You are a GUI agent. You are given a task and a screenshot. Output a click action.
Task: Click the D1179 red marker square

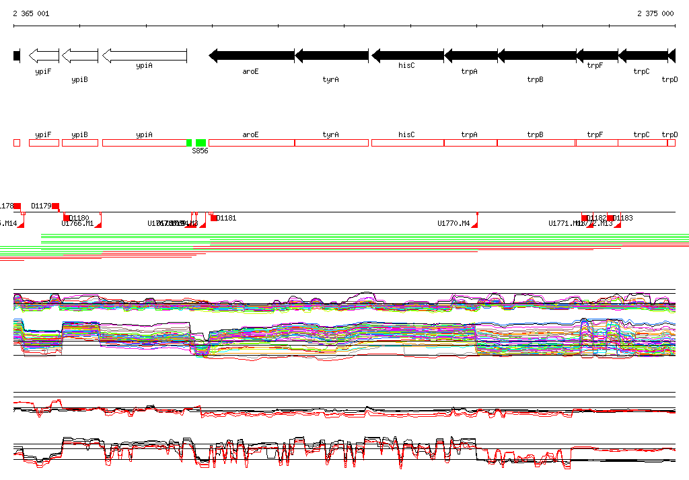coord(56,206)
